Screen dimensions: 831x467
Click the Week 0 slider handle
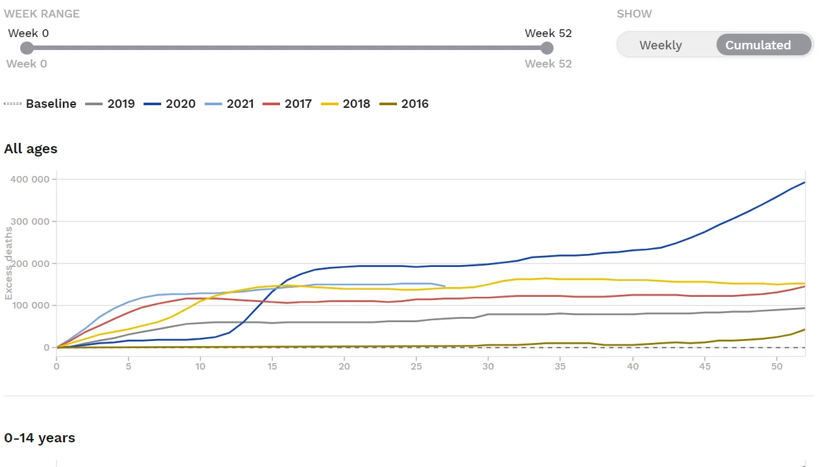(27, 48)
